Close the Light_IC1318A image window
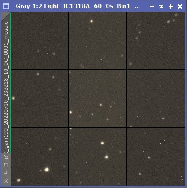Image resolution: width=187 pixels, height=188 pixels. (x=180, y=6)
